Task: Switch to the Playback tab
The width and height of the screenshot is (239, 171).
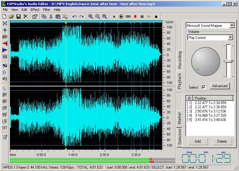Action: click(179, 81)
